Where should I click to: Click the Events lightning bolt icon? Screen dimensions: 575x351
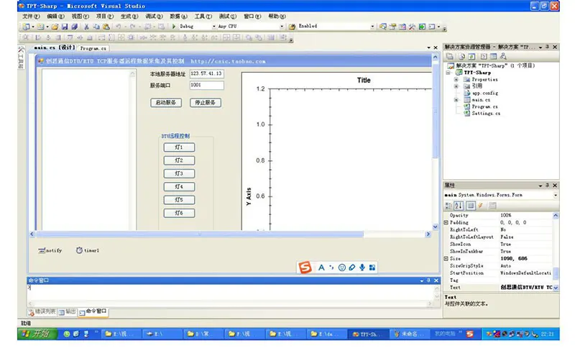pos(480,206)
